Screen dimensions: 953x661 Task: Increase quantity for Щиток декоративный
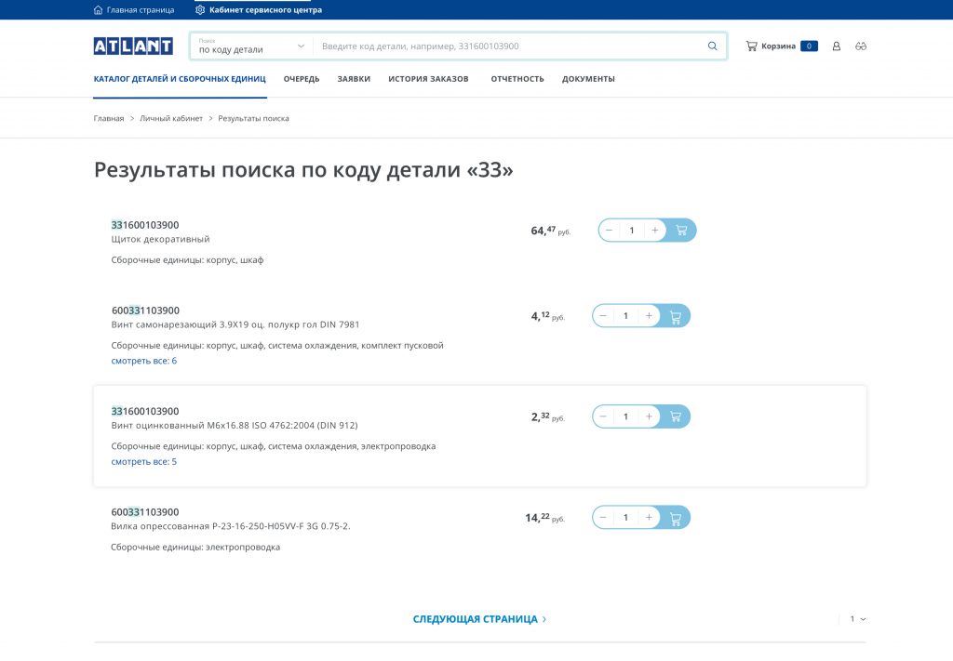tap(655, 231)
